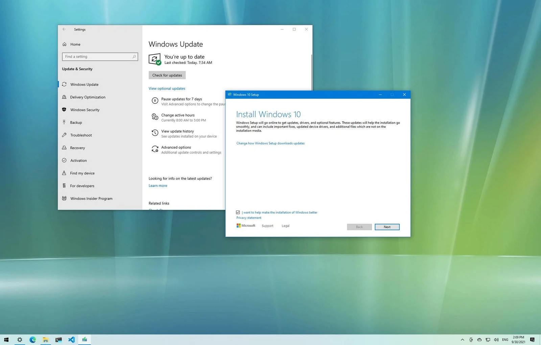Open Change how Windows Setup downloads updates
541x345 pixels.
(270, 143)
